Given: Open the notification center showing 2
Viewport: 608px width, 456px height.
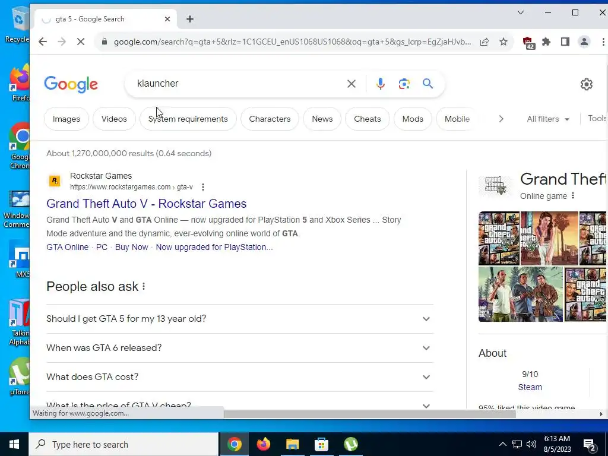Looking at the screenshot, I should point(590,445).
